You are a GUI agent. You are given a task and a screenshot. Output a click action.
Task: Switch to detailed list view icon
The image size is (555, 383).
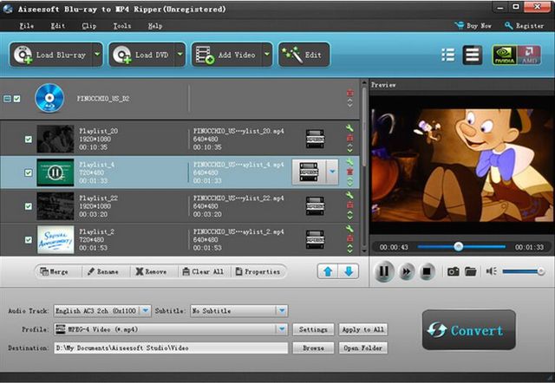472,55
